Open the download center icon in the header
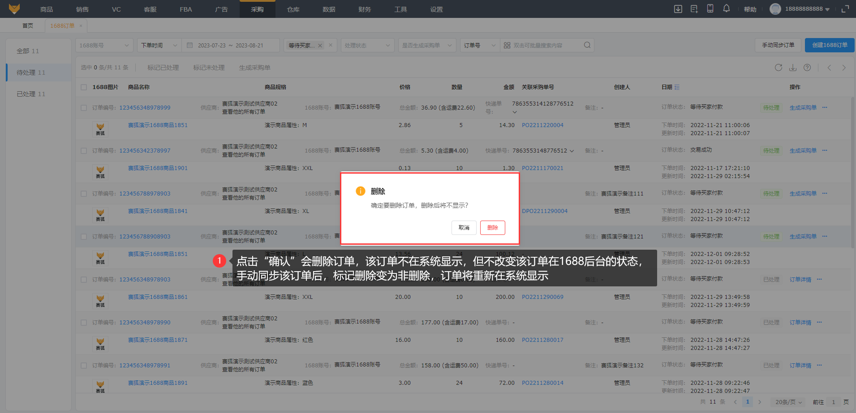856x413 pixels. [678, 9]
